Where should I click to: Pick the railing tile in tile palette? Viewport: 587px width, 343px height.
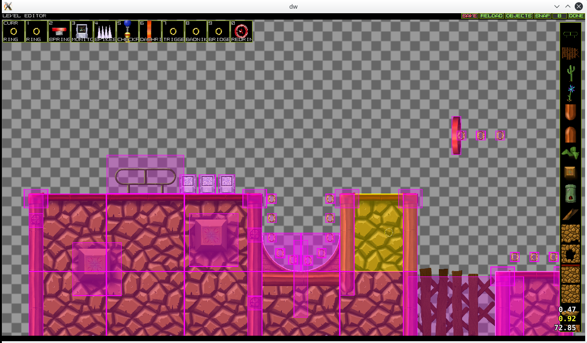pyautogui.click(x=570, y=34)
